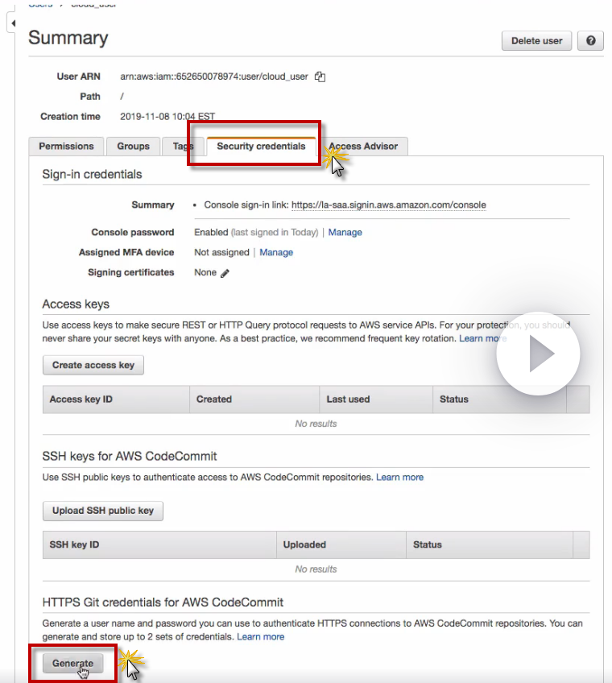Screen dimensions: 612x683
Task: Edit signing certificates with pencil icon
Action: tap(225, 273)
